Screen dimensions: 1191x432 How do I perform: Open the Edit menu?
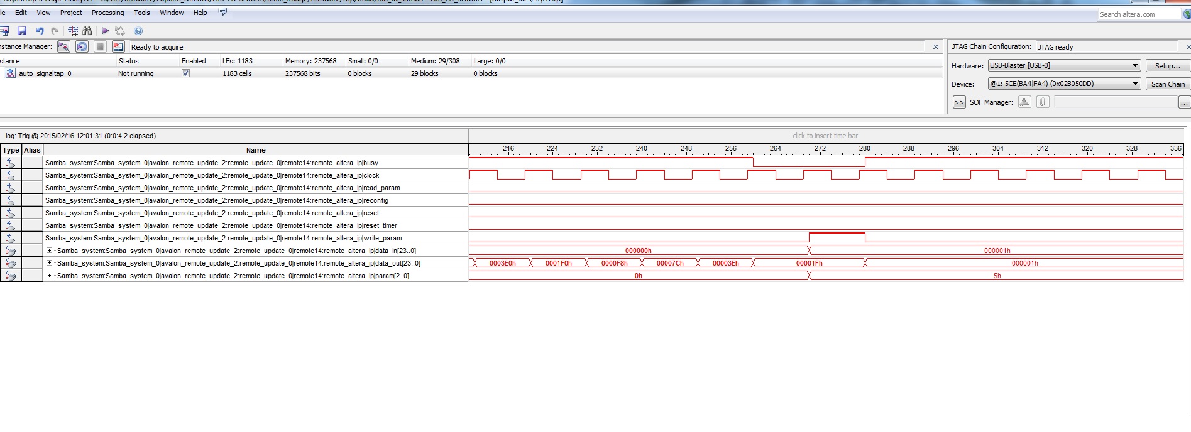click(x=21, y=13)
